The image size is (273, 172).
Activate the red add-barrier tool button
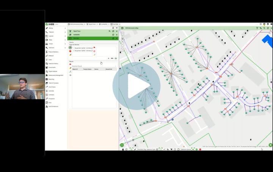70,51
